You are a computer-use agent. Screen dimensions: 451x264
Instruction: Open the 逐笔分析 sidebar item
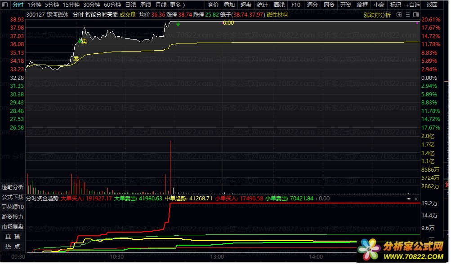tap(13, 187)
